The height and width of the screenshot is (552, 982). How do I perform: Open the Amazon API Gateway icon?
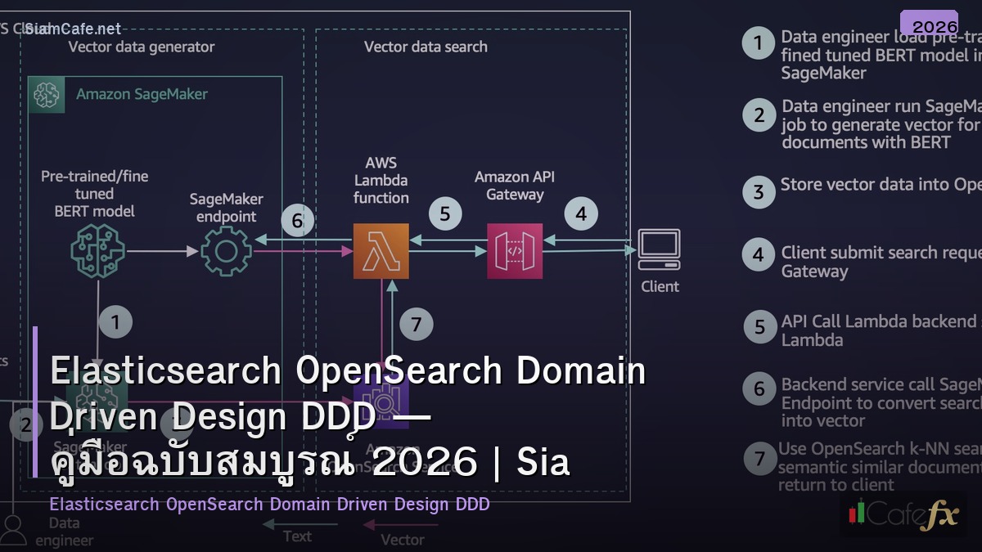[514, 251]
